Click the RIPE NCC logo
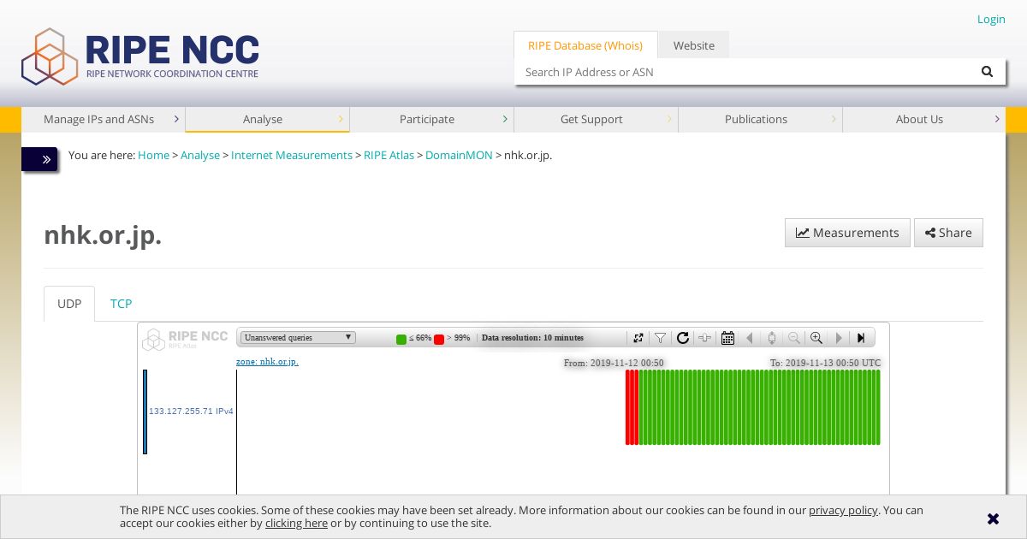1027x539 pixels. (x=140, y=56)
